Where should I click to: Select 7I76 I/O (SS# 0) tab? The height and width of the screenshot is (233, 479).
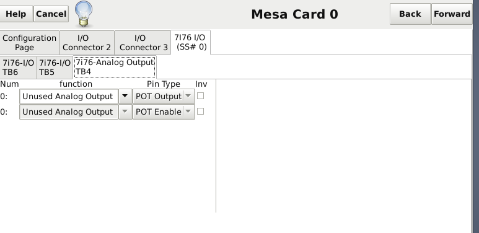pyautogui.click(x=191, y=42)
